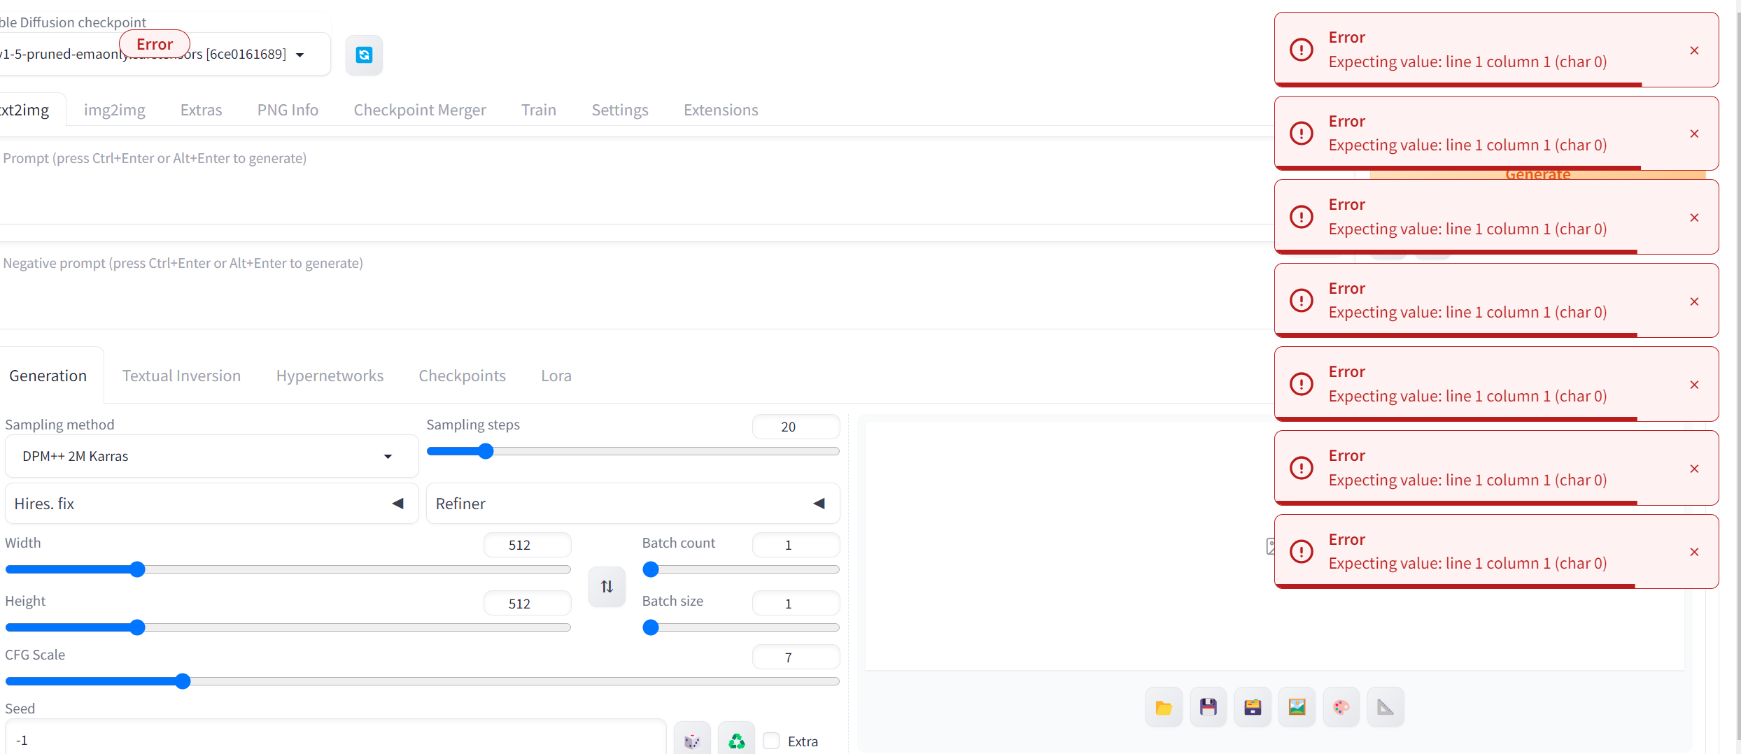
Task: Dismiss the topmost error notification
Action: coord(1694,50)
